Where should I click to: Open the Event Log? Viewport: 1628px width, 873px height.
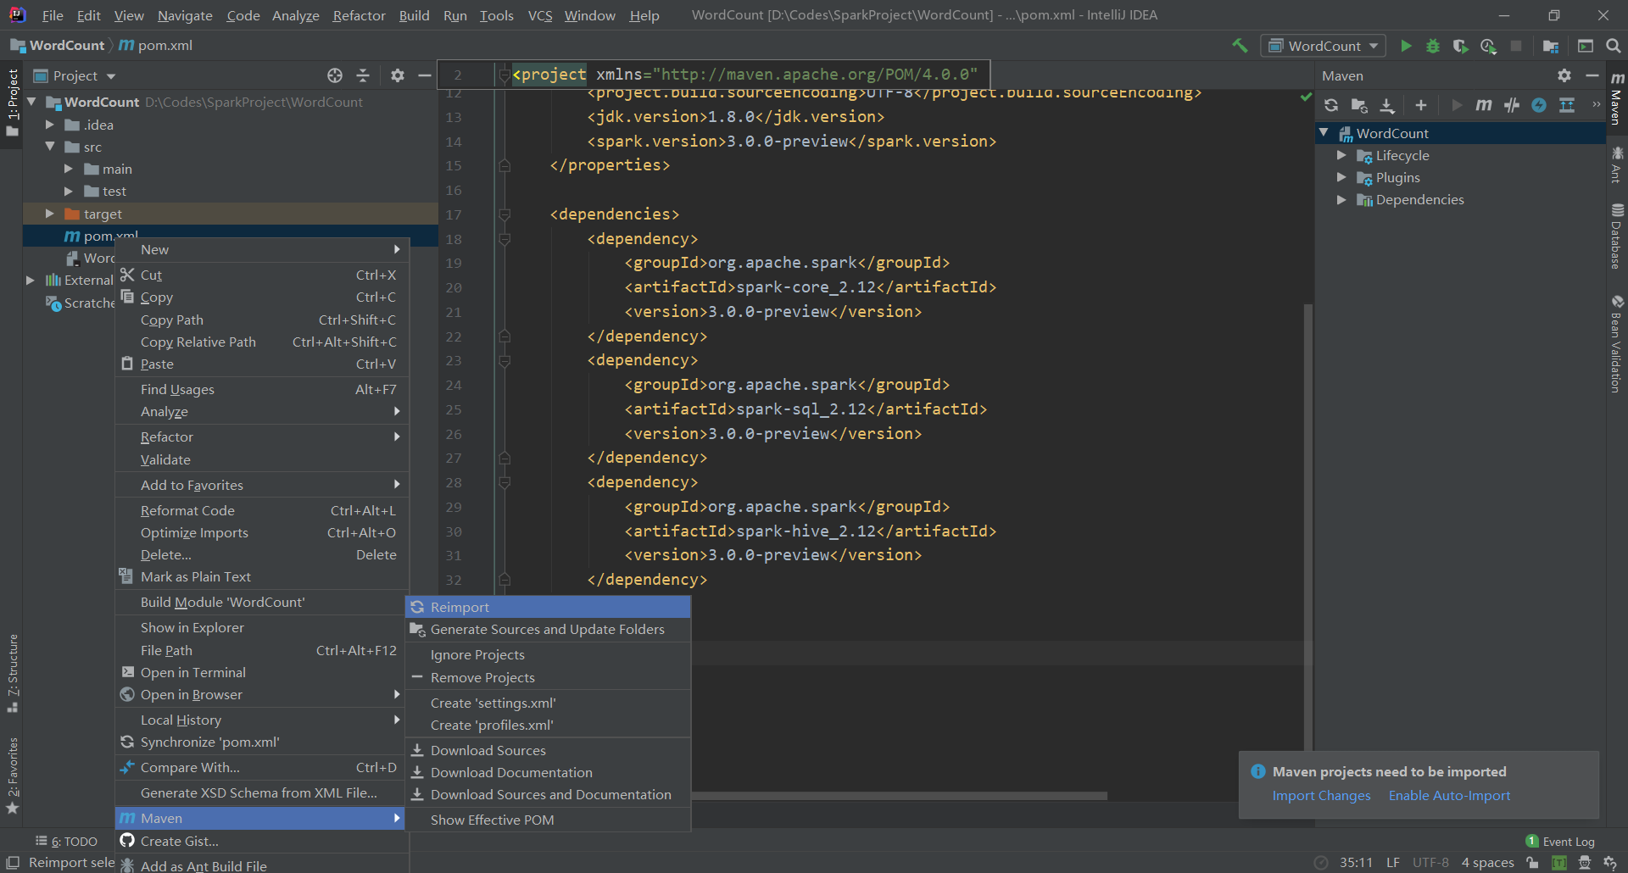[1560, 842]
